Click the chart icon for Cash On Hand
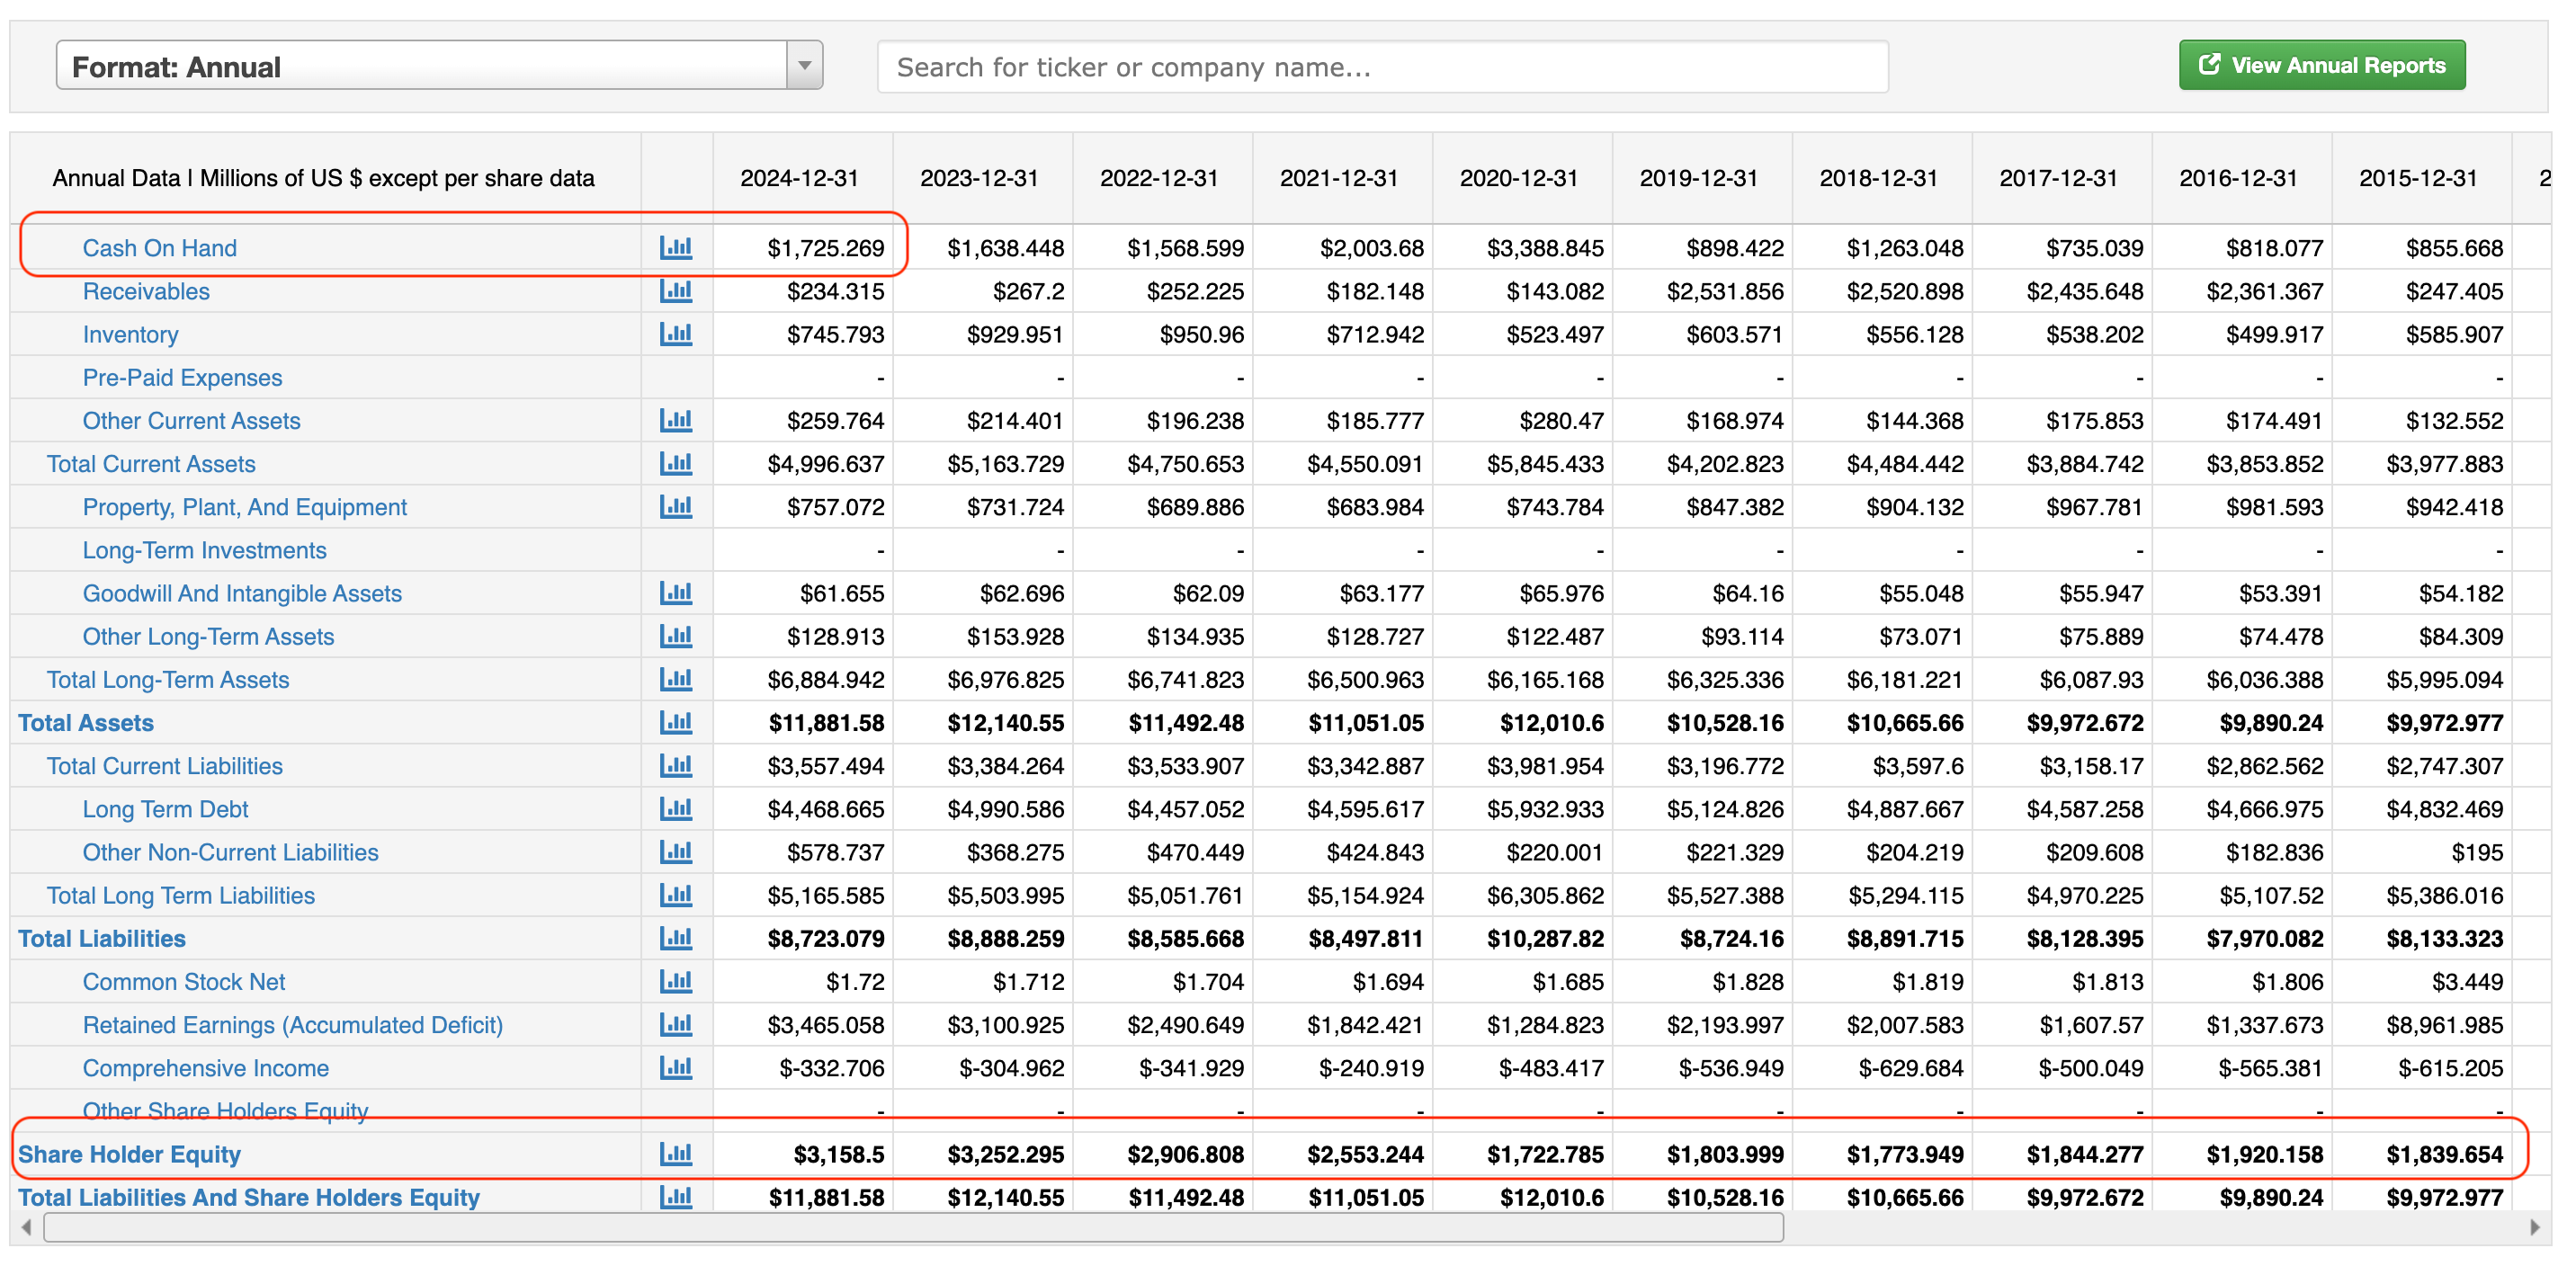 (x=676, y=247)
